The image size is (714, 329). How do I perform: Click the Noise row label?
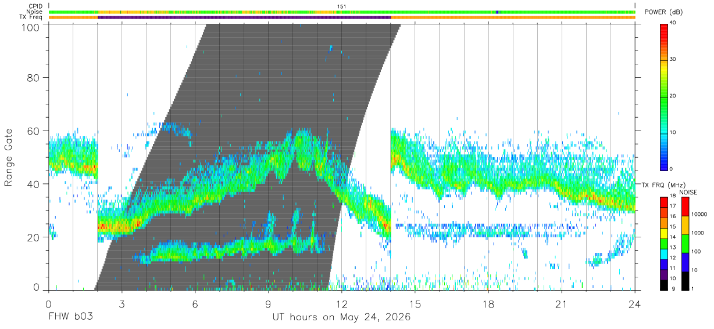point(35,12)
